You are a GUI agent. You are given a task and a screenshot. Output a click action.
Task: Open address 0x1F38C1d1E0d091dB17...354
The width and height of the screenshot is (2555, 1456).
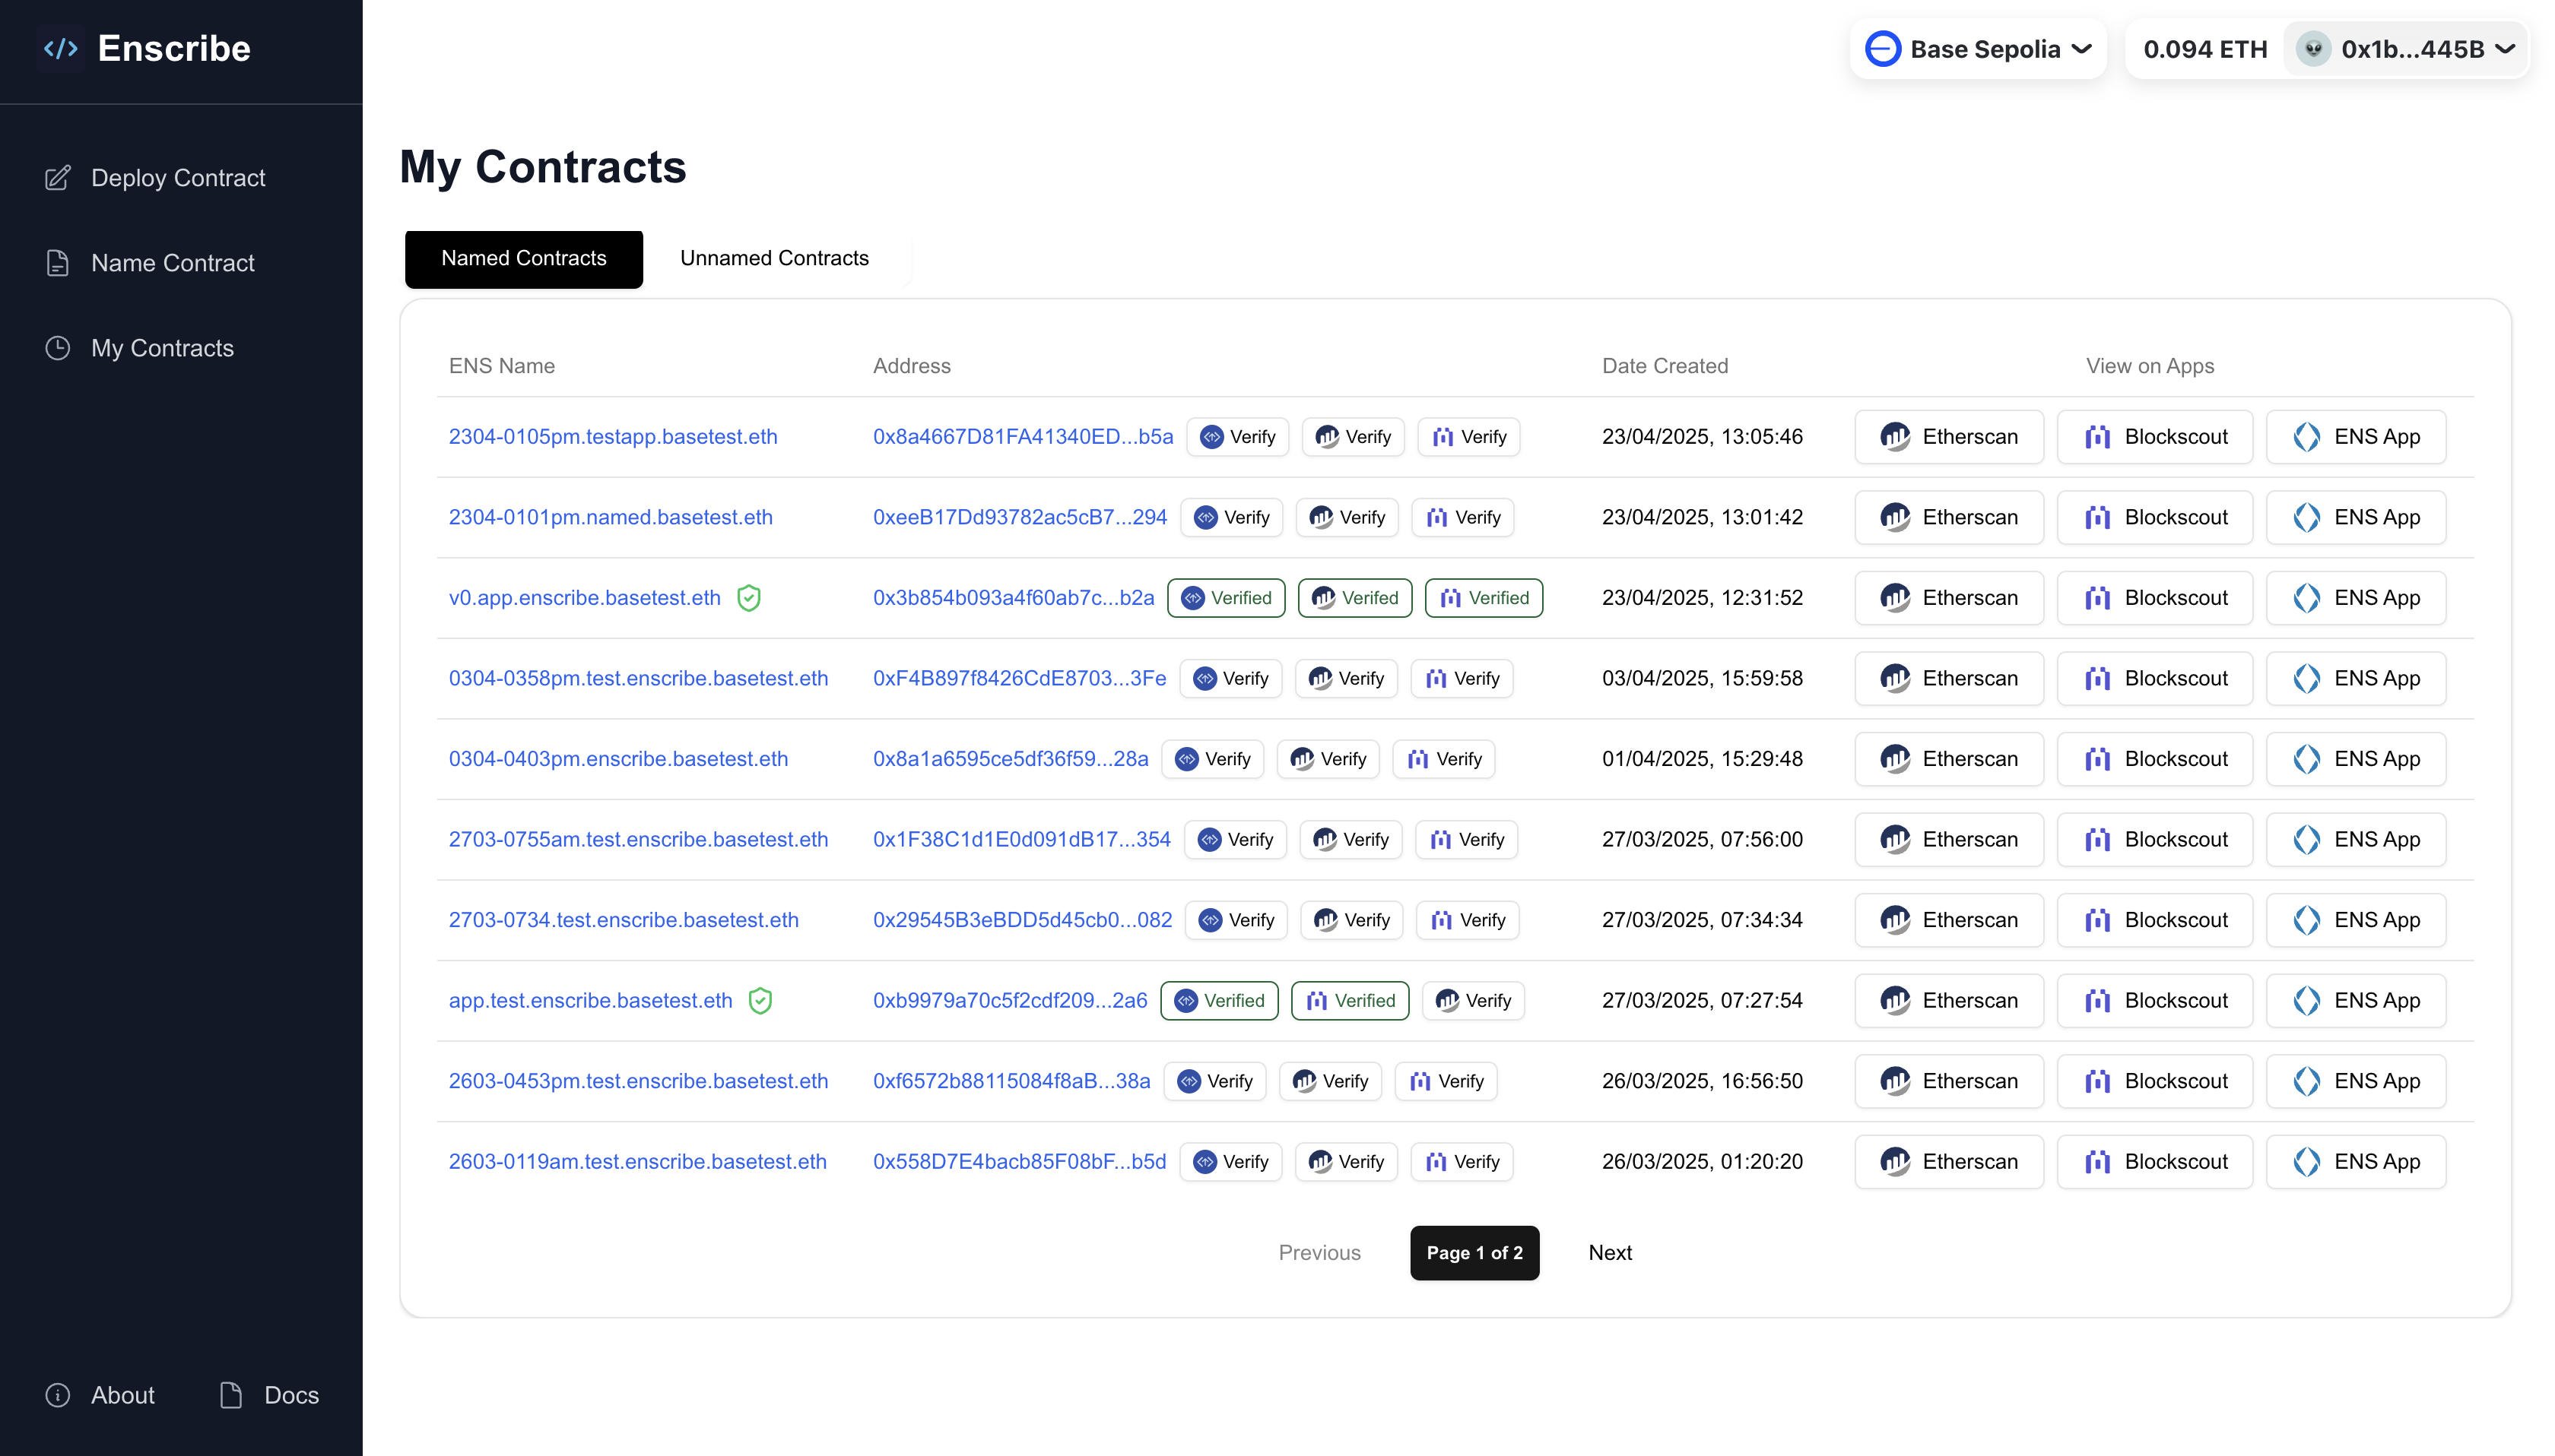pyautogui.click(x=1021, y=840)
